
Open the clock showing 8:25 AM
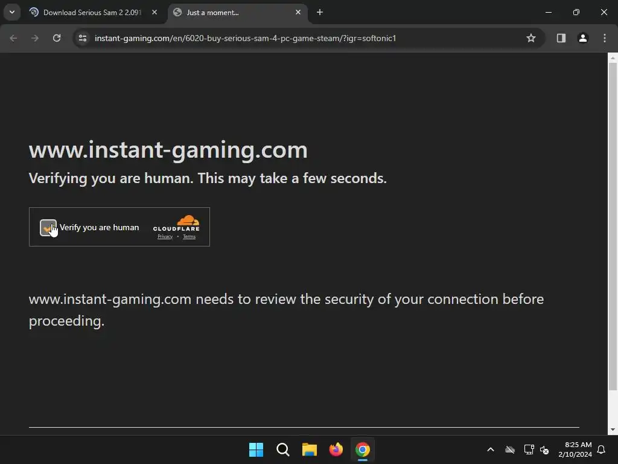pos(575,449)
